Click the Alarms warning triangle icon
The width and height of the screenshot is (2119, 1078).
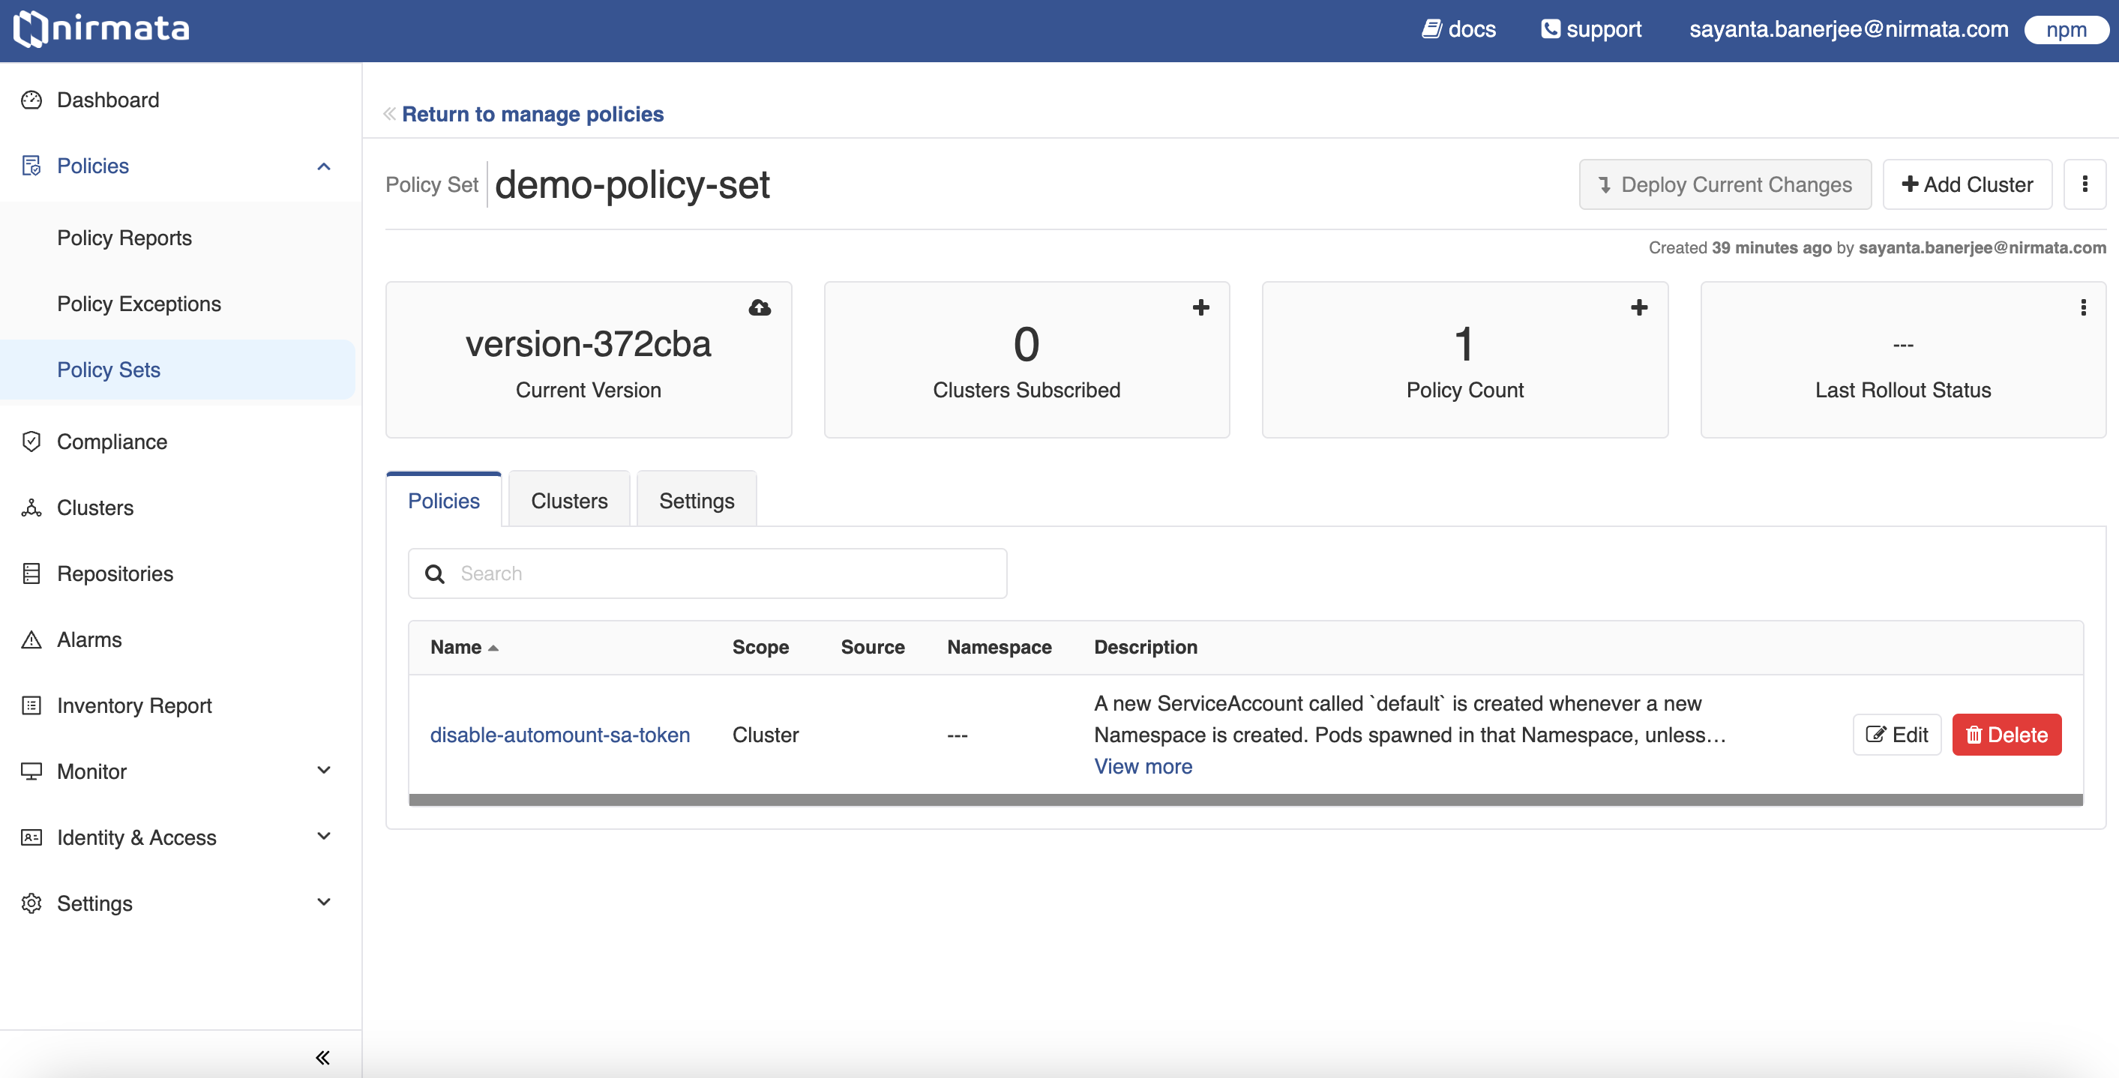coord(31,639)
